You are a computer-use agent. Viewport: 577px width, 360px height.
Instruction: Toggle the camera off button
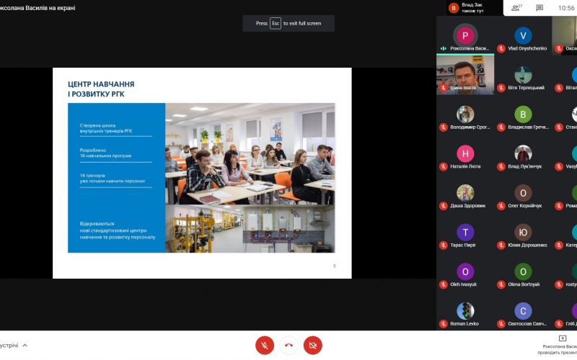[313, 346]
